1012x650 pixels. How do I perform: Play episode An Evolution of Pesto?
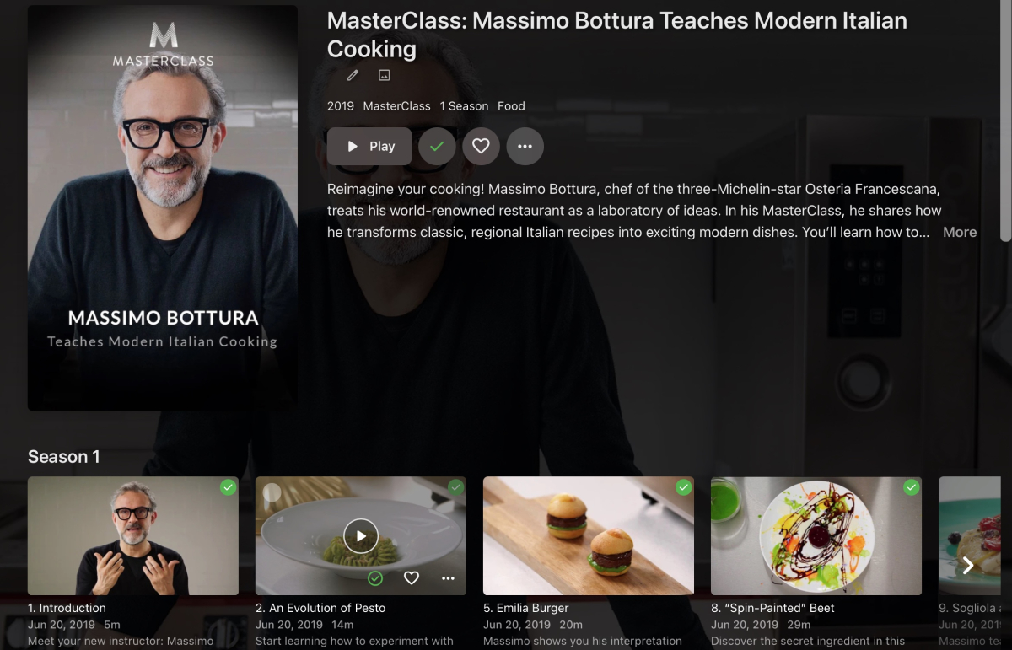point(361,535)
